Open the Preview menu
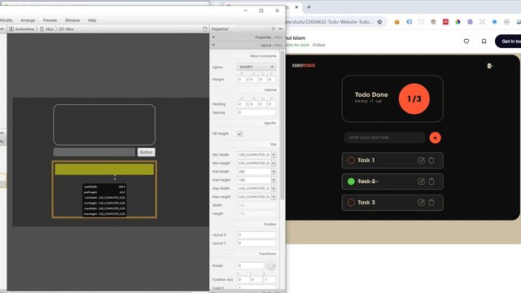 (50, 20)
